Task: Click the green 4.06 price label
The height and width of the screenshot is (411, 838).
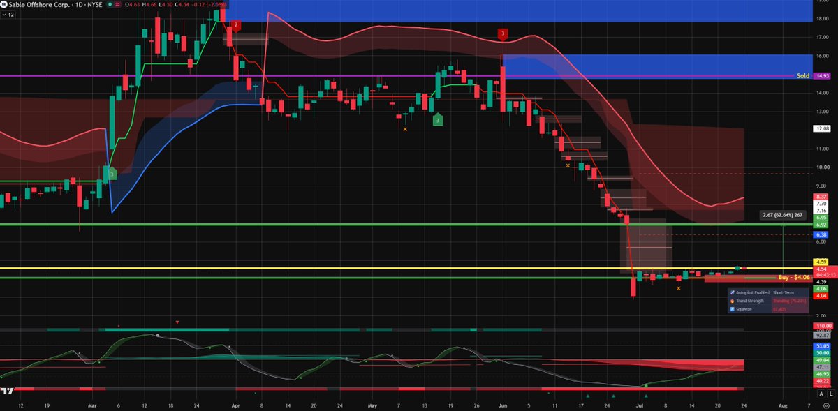Action: [x=821, y=288]
